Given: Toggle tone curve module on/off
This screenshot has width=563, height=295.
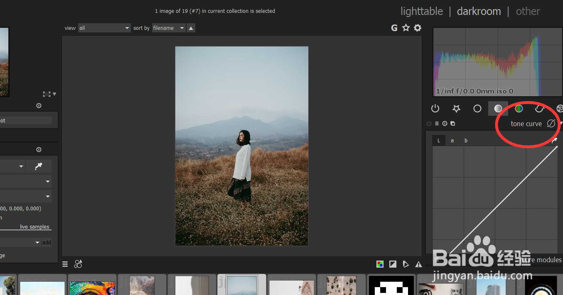Looking at the screenshot, I should click(429, 124).
